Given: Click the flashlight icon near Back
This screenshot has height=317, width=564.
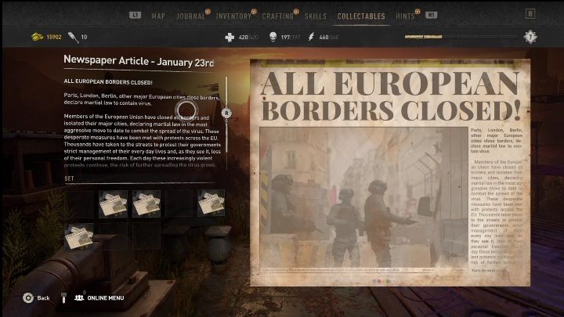Looking at the screenshot, I should pyautogui.click(x=63, y=297).
